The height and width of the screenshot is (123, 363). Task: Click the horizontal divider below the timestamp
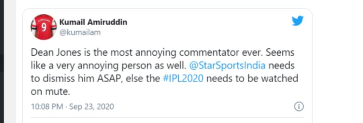point(167,117)
